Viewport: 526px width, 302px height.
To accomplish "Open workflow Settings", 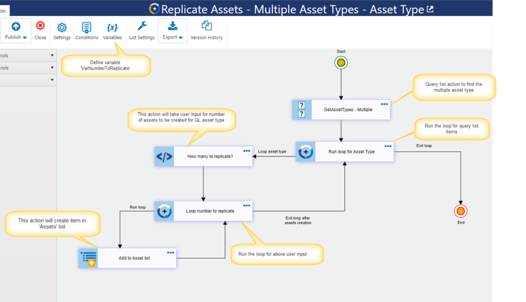I will (x=62, y=31).
